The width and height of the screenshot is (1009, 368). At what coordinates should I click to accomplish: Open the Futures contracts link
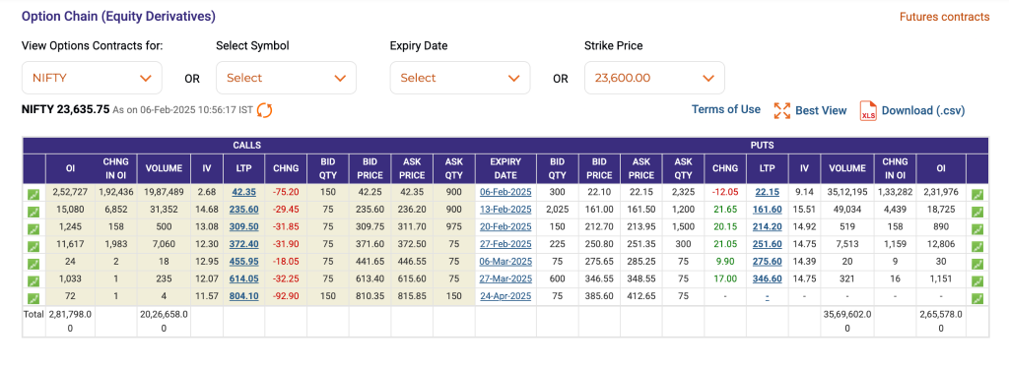coord(944,17)
